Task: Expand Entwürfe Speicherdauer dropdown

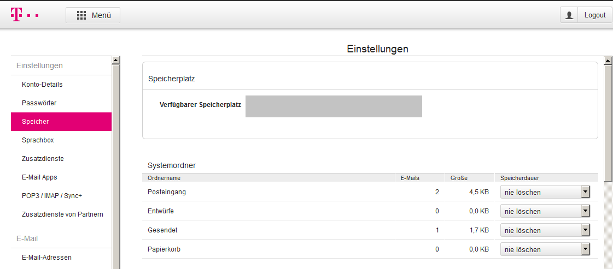Action: [546, 211]
